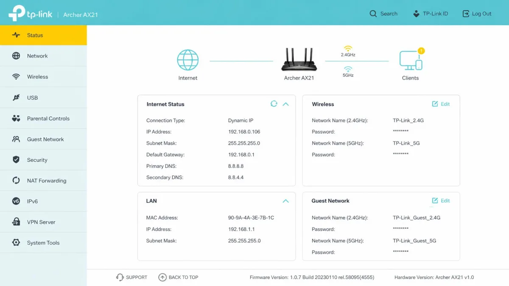The height and width of the screenshot is (286, 509).
Task: Select the USB menu item
Action: (43, 97)
